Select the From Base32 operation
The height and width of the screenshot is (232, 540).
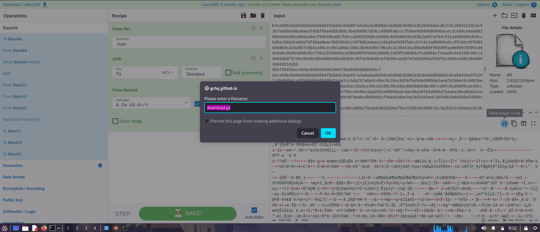(x=54, y=85)
